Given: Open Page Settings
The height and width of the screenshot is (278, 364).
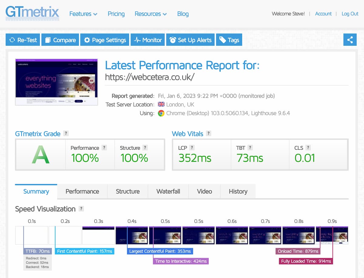Looking at the screenshot, I should click(105, 40).
